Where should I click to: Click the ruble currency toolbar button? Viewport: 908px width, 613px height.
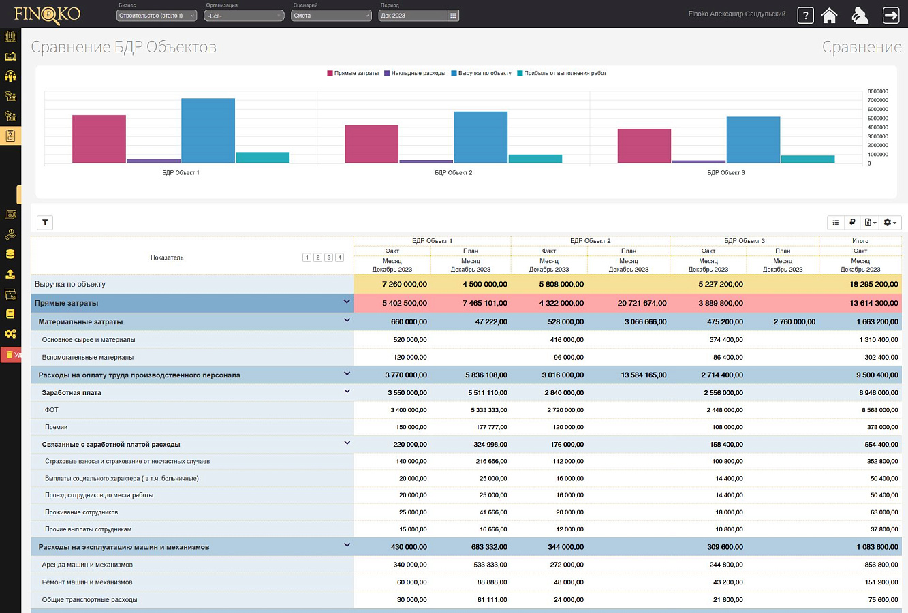coord(852,222)
